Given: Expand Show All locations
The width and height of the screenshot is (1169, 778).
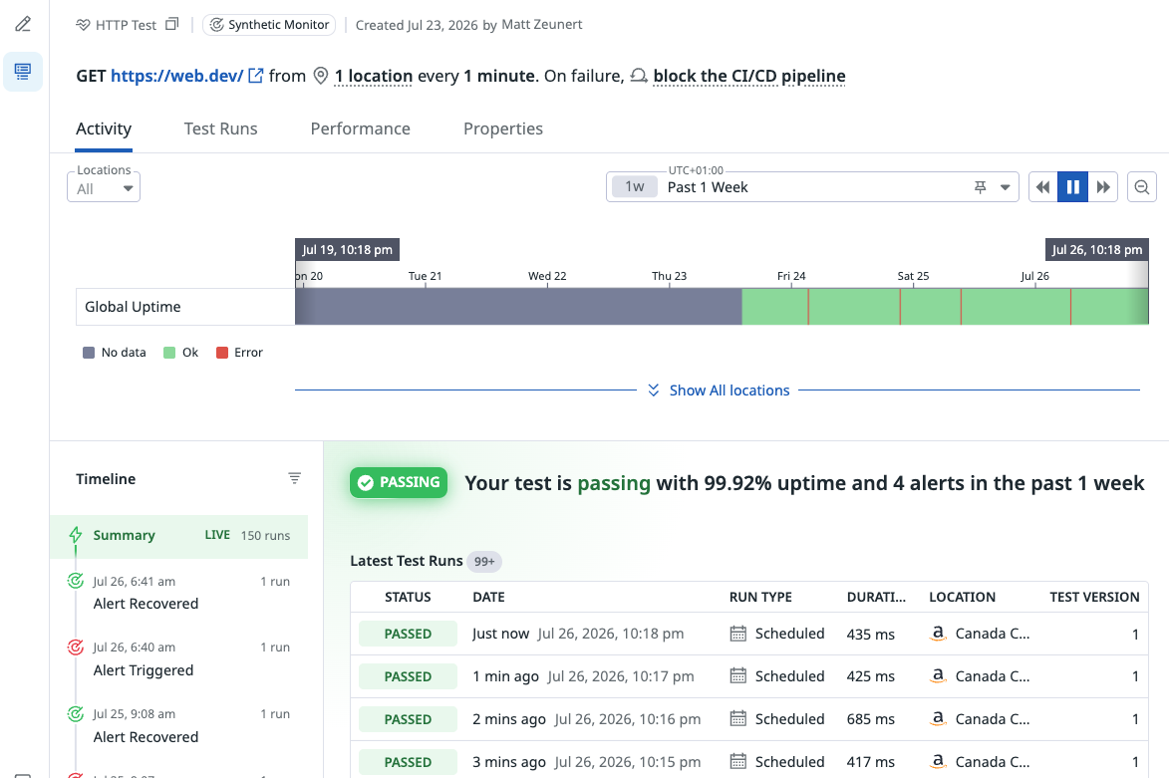Looking at the screenshot, I should [x=719, y=390].
